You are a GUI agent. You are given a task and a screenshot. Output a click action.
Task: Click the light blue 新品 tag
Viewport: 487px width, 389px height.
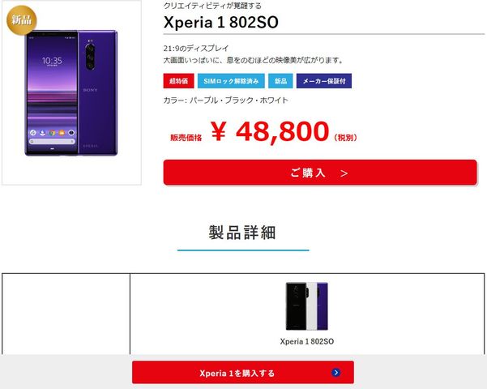pyautogui.click(x=280, y=81)
